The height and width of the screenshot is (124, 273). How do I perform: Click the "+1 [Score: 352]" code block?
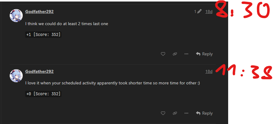coord(43,35)
